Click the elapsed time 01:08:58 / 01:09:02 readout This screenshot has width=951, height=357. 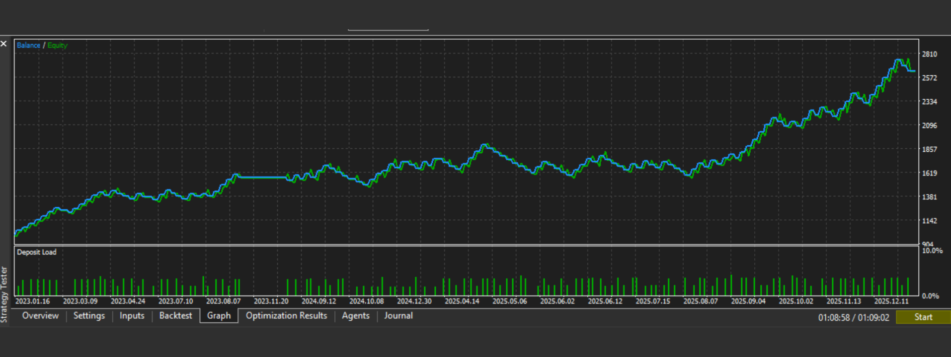point(854,317)
